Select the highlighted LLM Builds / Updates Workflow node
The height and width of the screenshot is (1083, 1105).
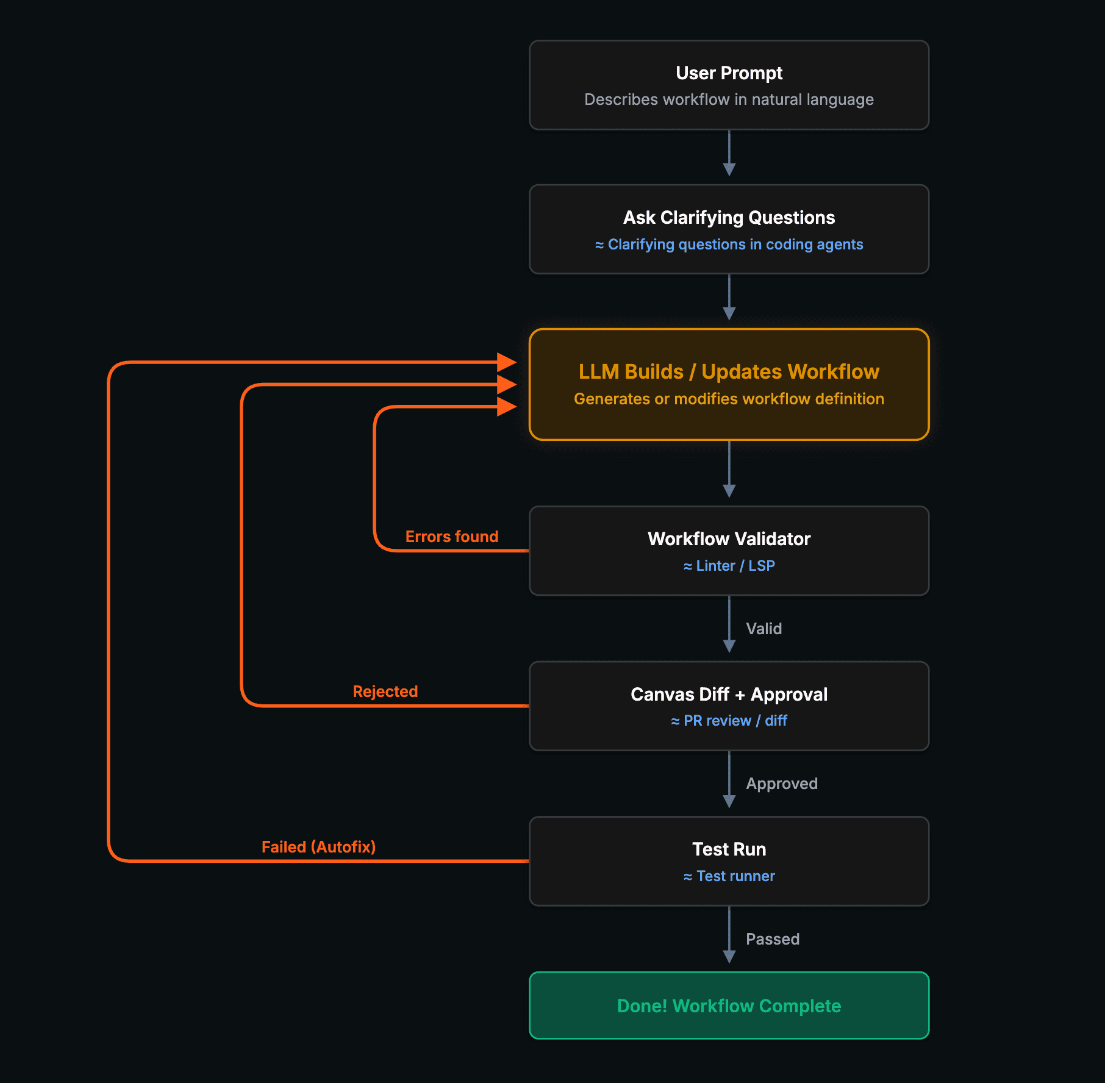point(729,384)
